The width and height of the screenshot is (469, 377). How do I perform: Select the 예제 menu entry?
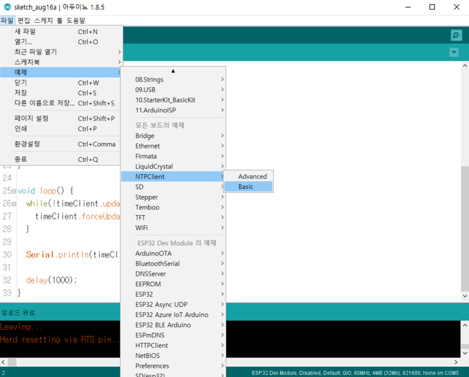point(61,72)
